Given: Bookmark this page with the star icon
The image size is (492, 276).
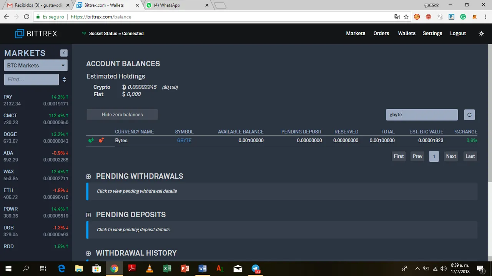Looking at the screenshot, I should (x=406, y=17).
